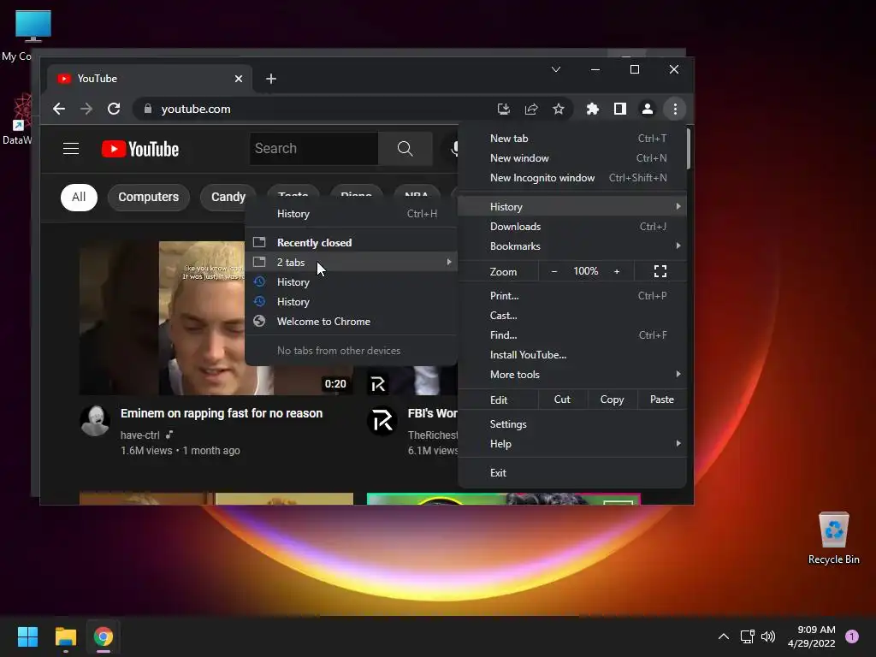Viewport: 876px width, 657px height.
Task: Expand the Bookmarks submenu
Action: (572, 246)
